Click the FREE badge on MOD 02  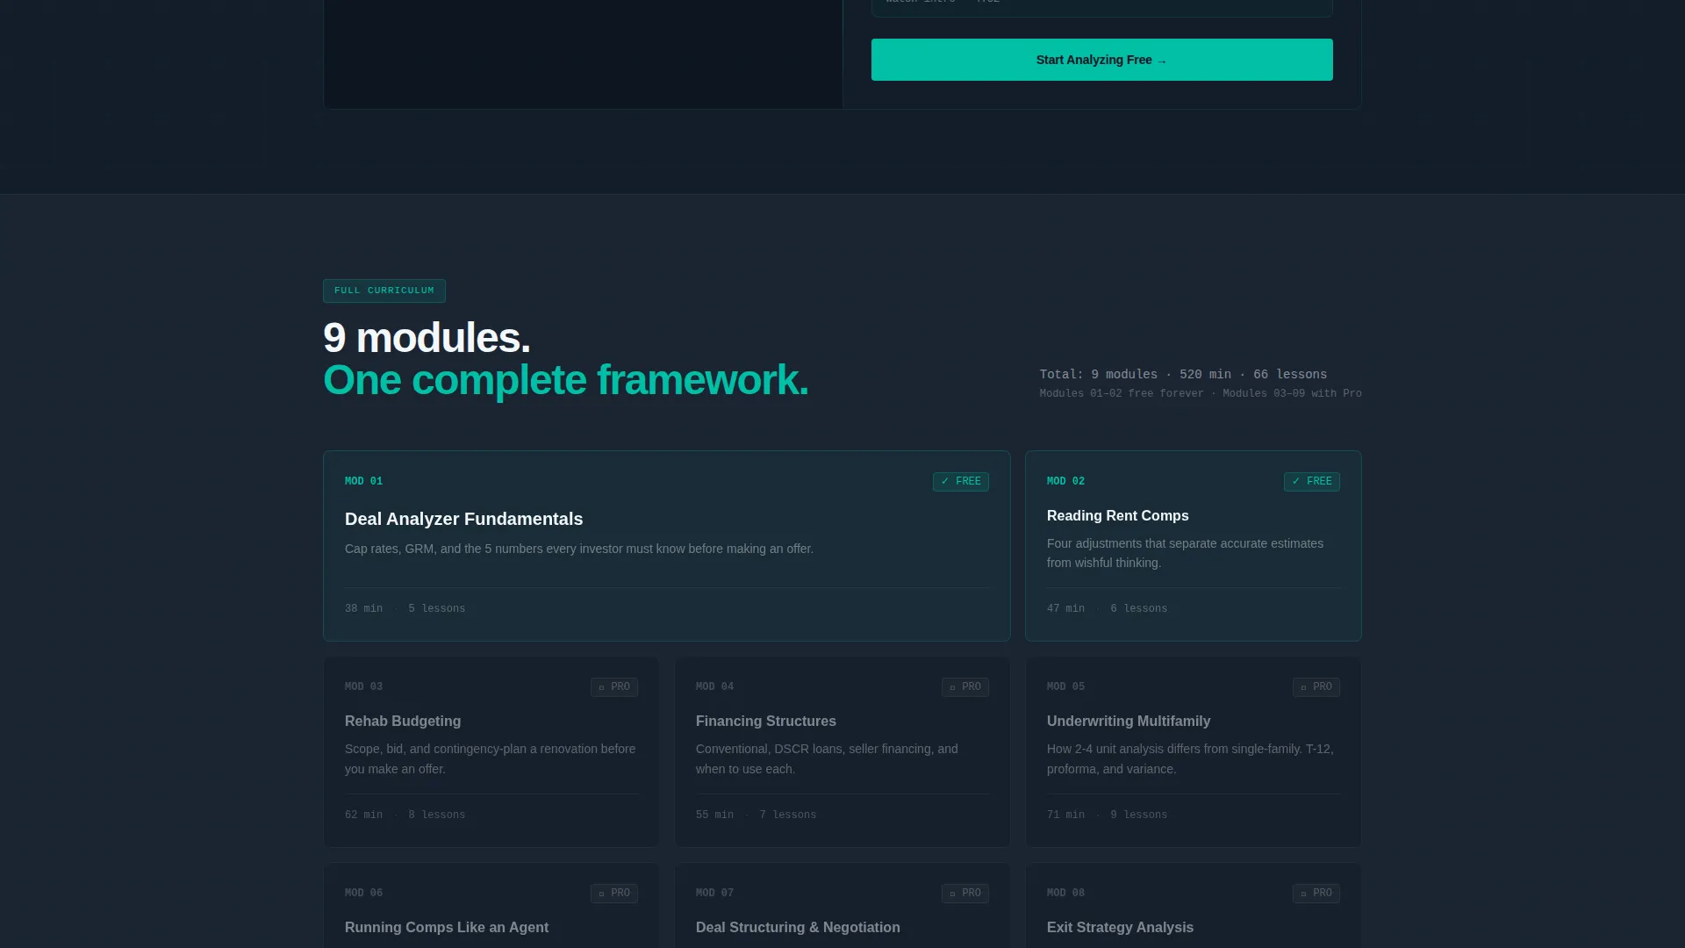pyautogui.click(x=1312, y=482)
